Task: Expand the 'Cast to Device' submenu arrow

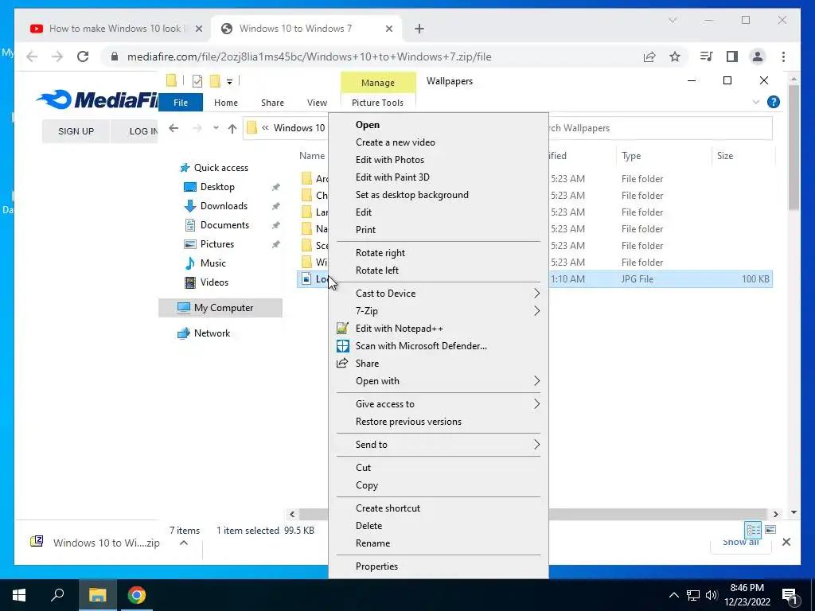Action: 536,294
